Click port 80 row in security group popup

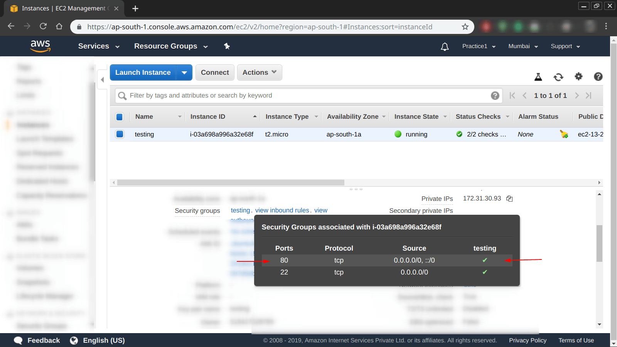click(x=387, y=260)
